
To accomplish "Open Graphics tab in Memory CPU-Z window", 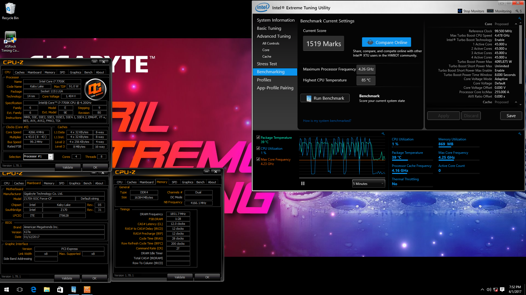I will (187, 182).
